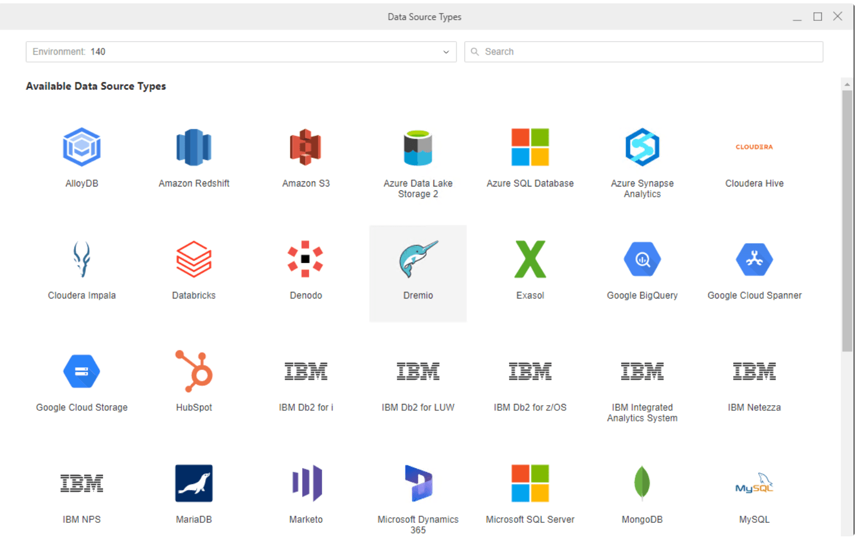Open the Environment dropdown
Viewport: 859px width, 542px height.
[x=241, y=52]
